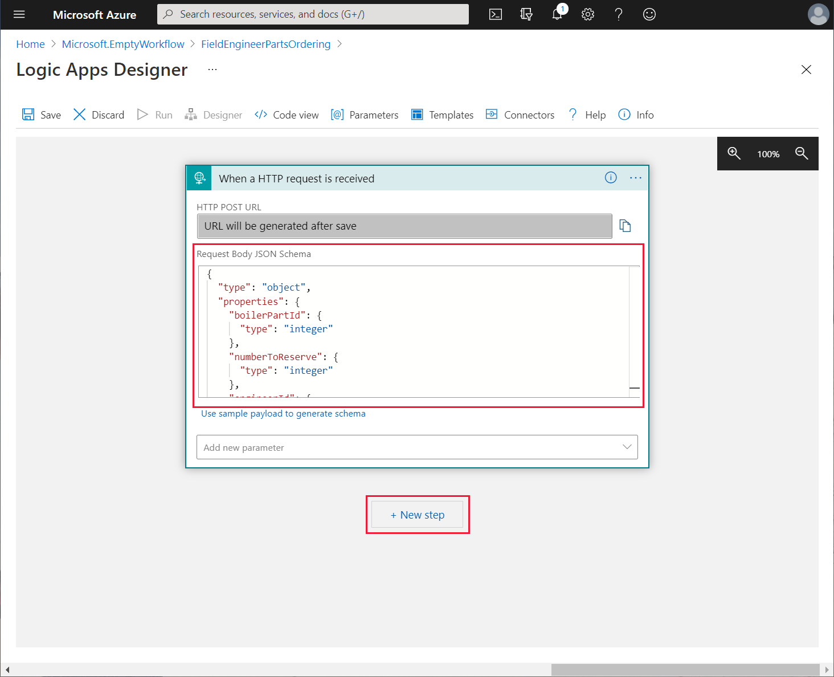Open the trigger's ellipsis options menu
The image size is (834, 677).
[636, 178]
